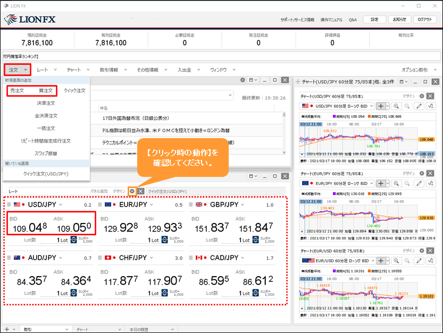Select the pencil drawing tool on USD/JPY chart
The image size is (443, 333).
(x=419, y=106)
